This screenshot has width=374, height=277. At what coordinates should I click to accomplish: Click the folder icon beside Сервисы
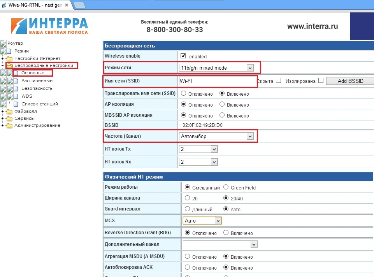coord(10,118)
